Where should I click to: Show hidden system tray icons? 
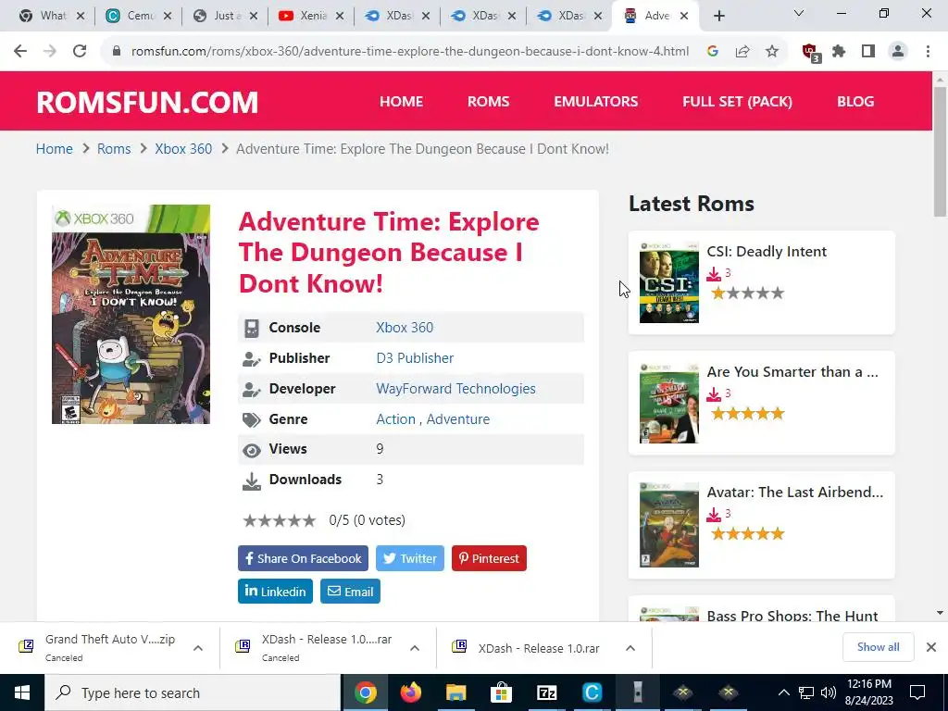(x=783, y=692)
